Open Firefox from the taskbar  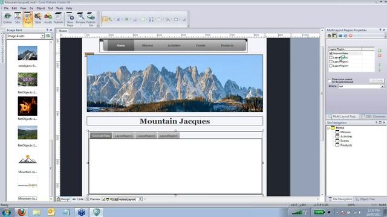(22, 212)
